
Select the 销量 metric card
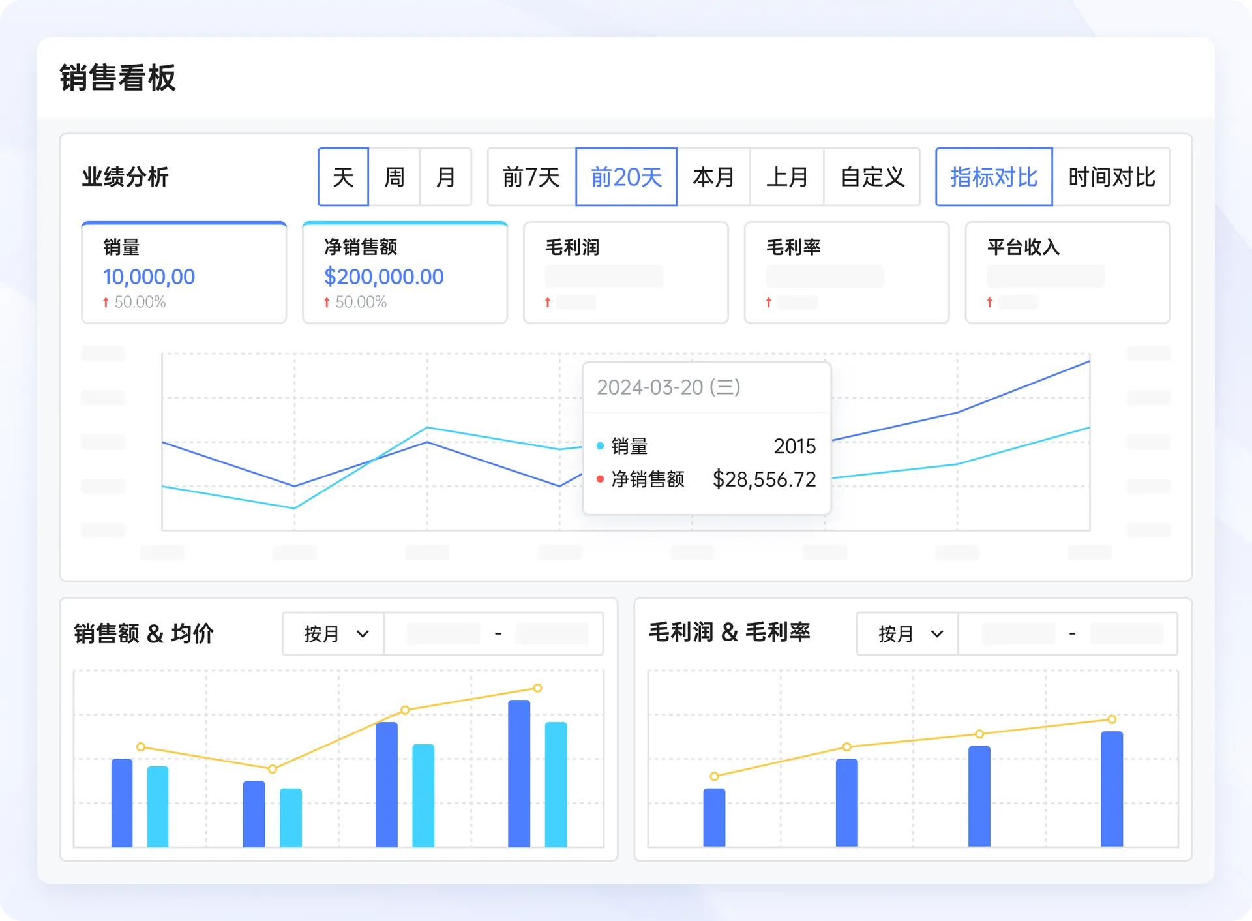184,273
